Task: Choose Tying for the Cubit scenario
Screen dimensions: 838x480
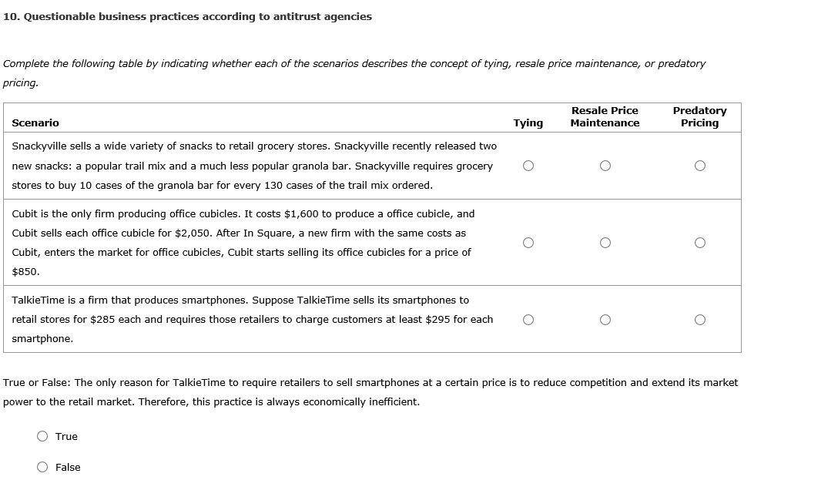Action: [x=528, y=243]
